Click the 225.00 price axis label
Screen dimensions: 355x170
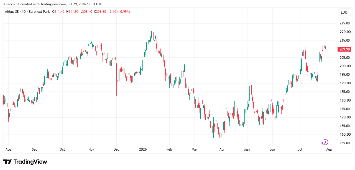tap(345, 23)
